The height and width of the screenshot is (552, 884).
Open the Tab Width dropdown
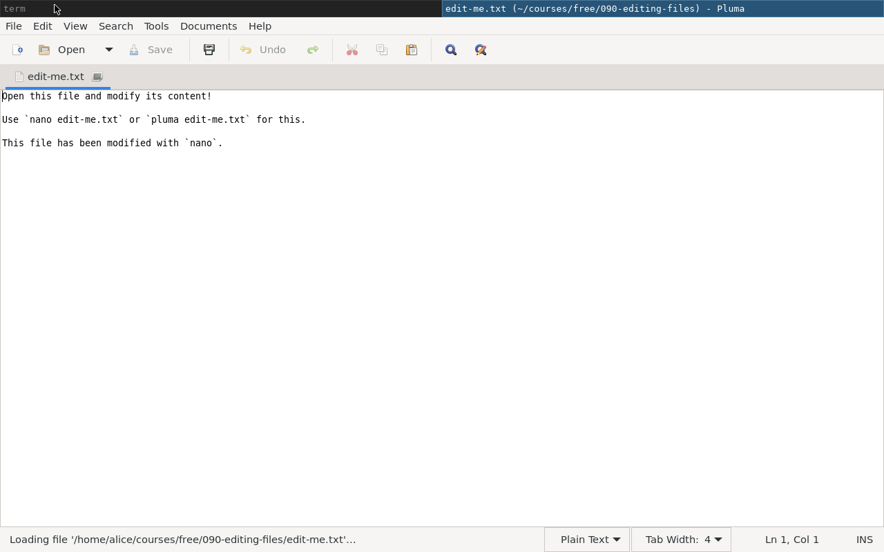[681, 540]
